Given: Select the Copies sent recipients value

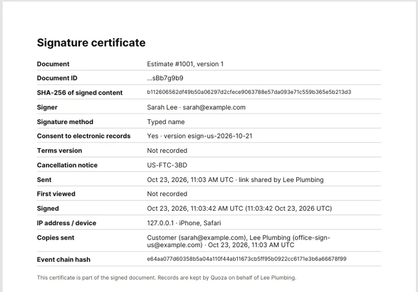Looking at the screenshot, I should (238, 241).
